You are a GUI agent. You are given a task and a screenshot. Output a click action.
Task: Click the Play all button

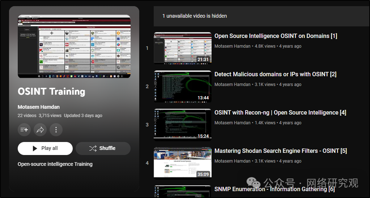(45, 148)
